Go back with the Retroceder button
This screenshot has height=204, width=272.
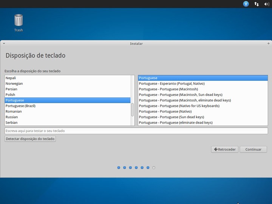[x=225, y=149]
